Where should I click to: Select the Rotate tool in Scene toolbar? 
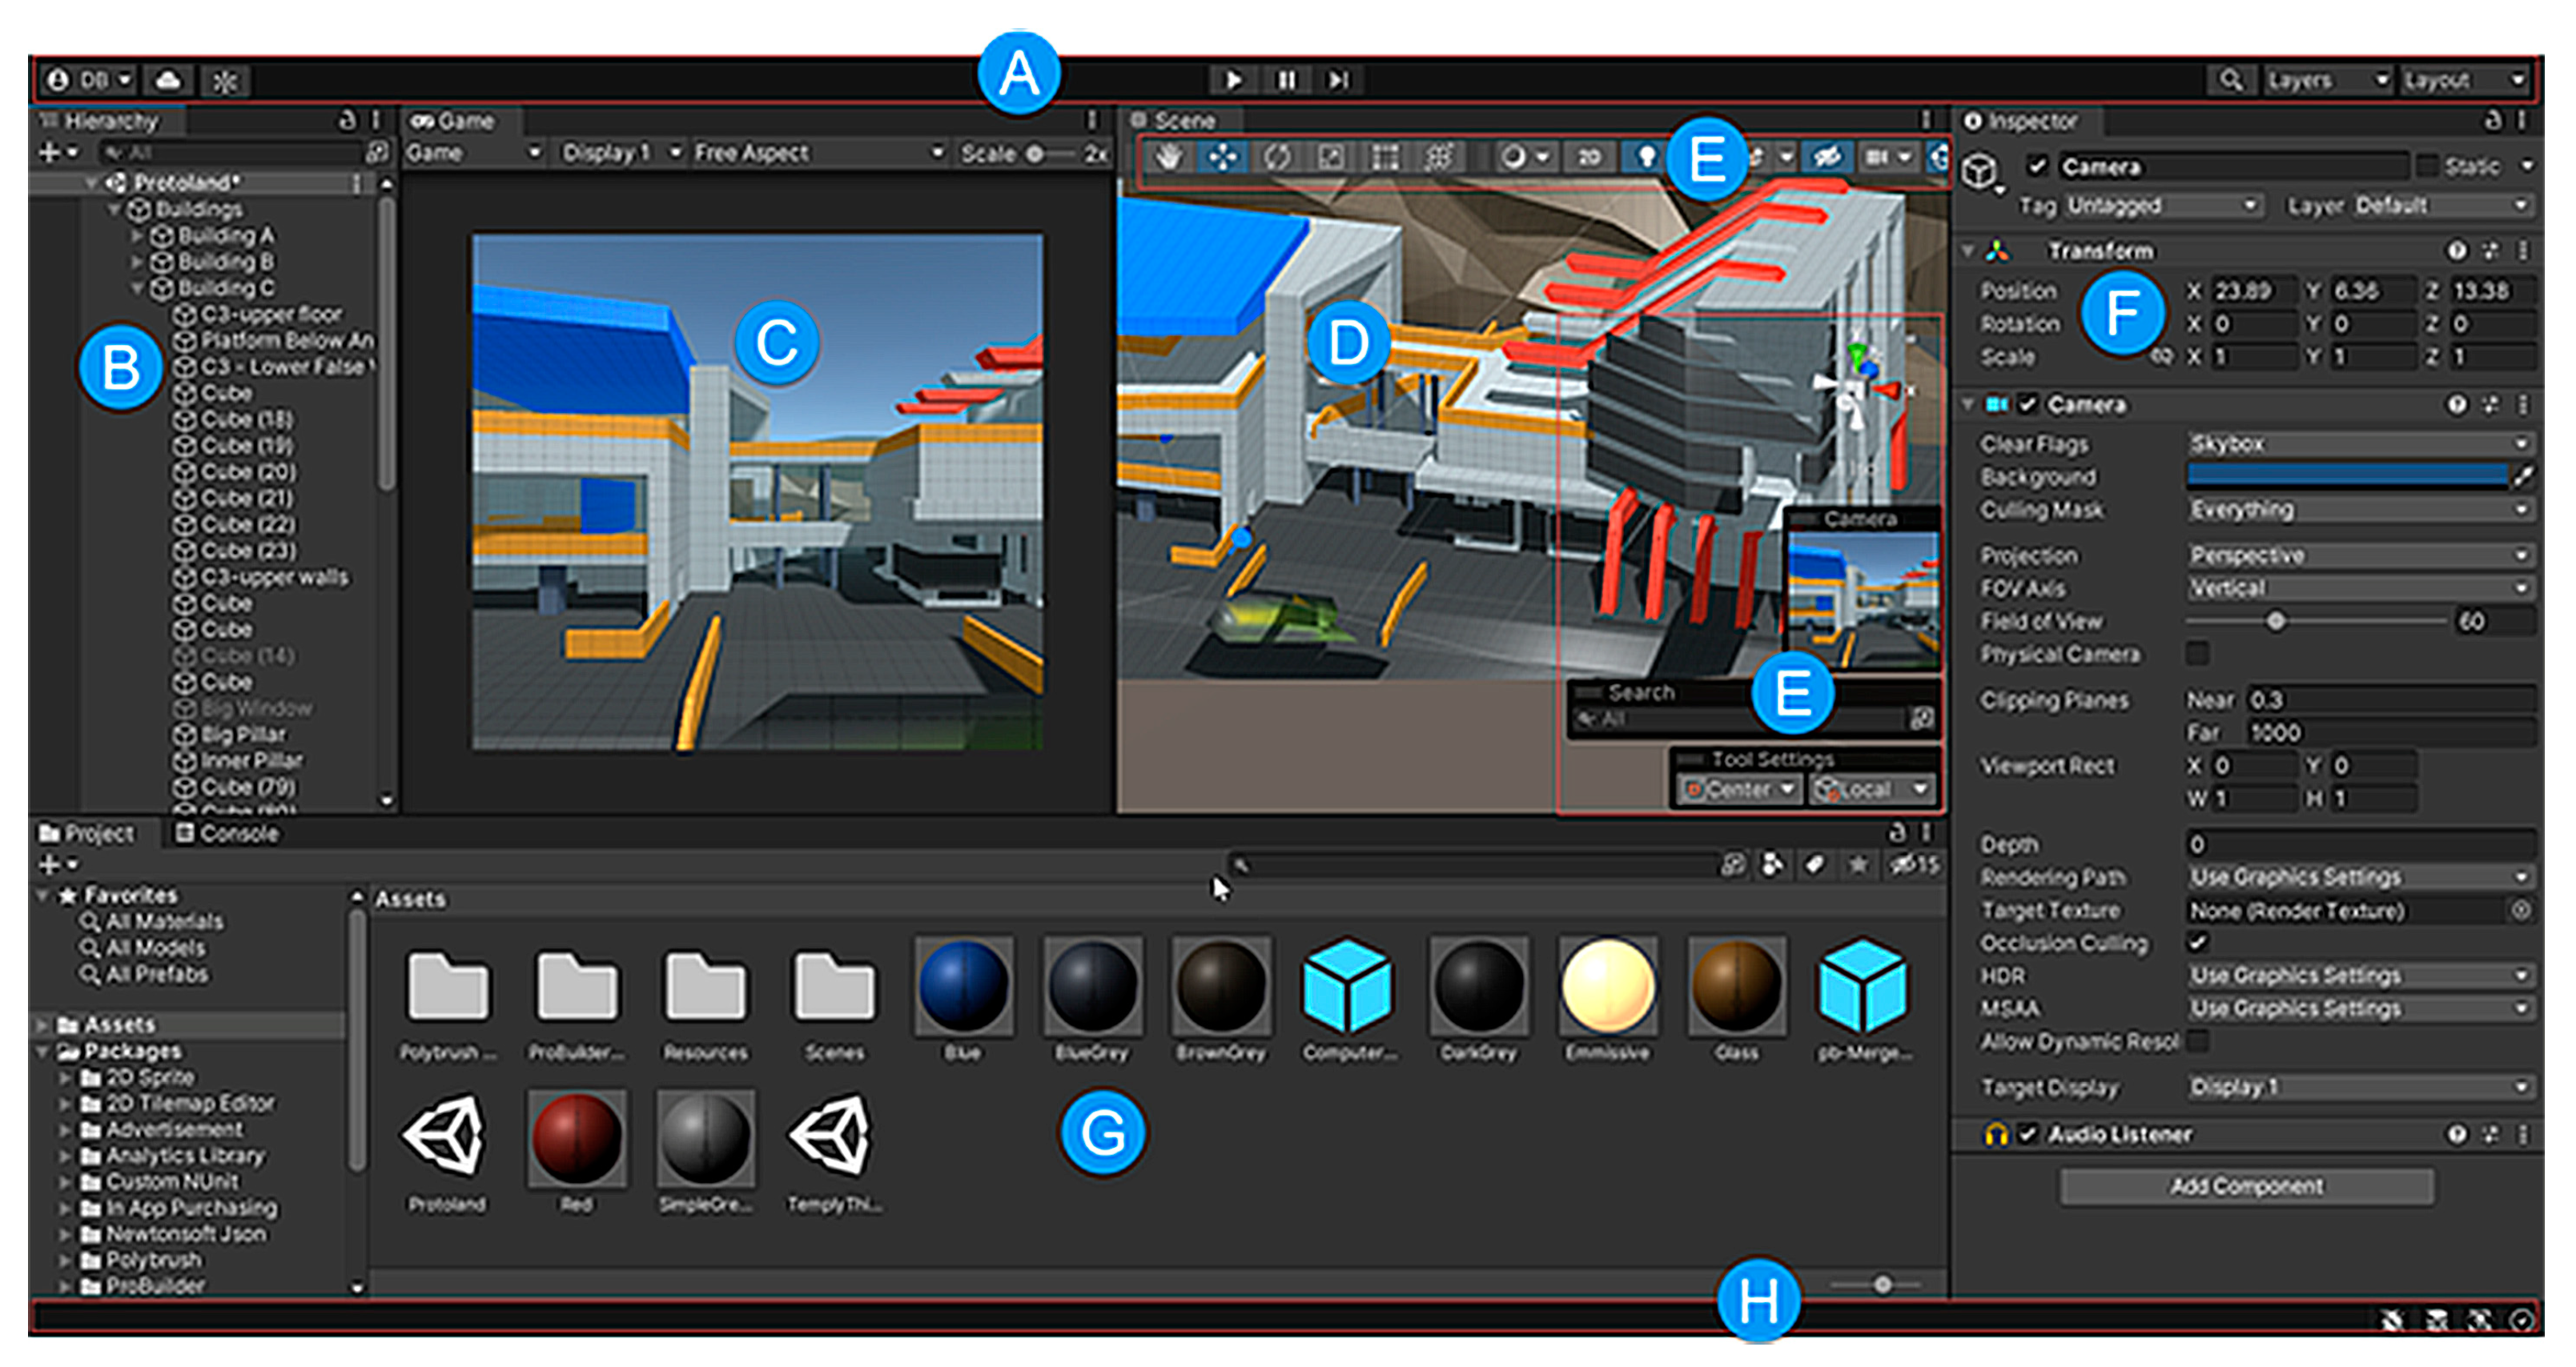point(1277,157)
